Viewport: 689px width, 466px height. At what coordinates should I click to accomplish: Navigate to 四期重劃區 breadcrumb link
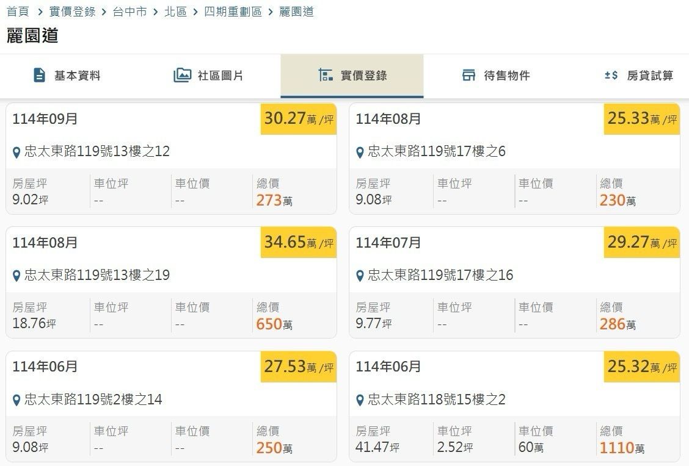click(x=233, y=12)
